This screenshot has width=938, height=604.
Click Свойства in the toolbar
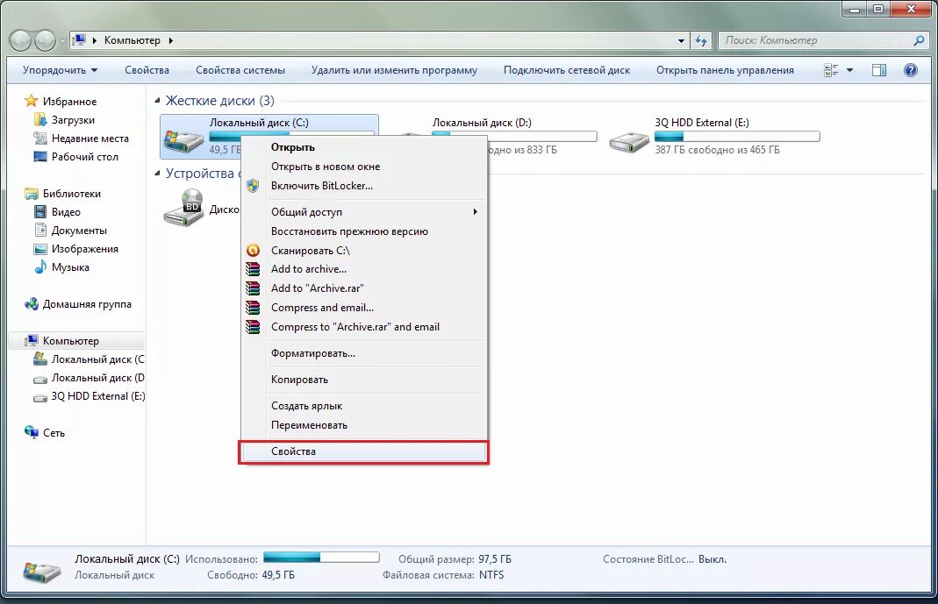[x=147, y=70]
